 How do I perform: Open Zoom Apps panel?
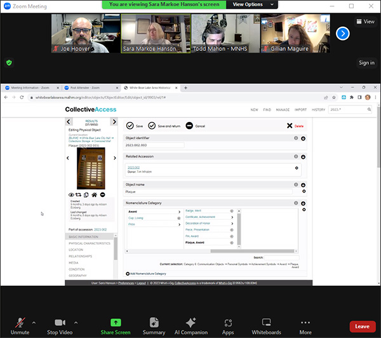(228, 322)
